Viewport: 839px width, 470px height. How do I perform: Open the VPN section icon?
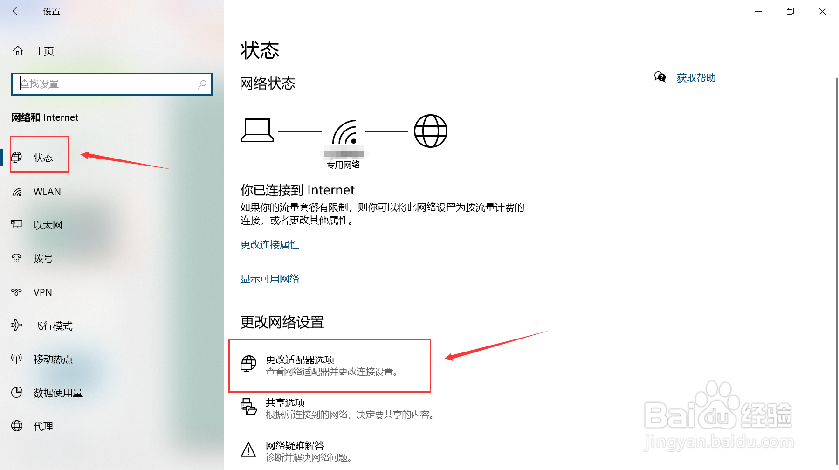coord(17,292)
